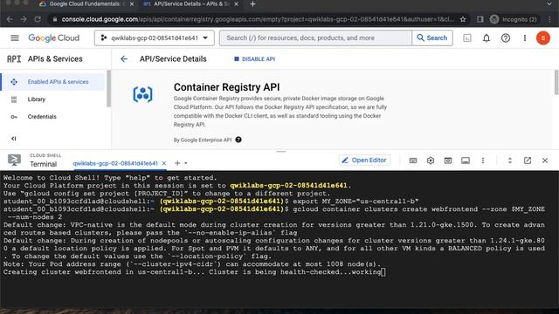Click the browser back button
559x314 pixels.
[10, 19]
